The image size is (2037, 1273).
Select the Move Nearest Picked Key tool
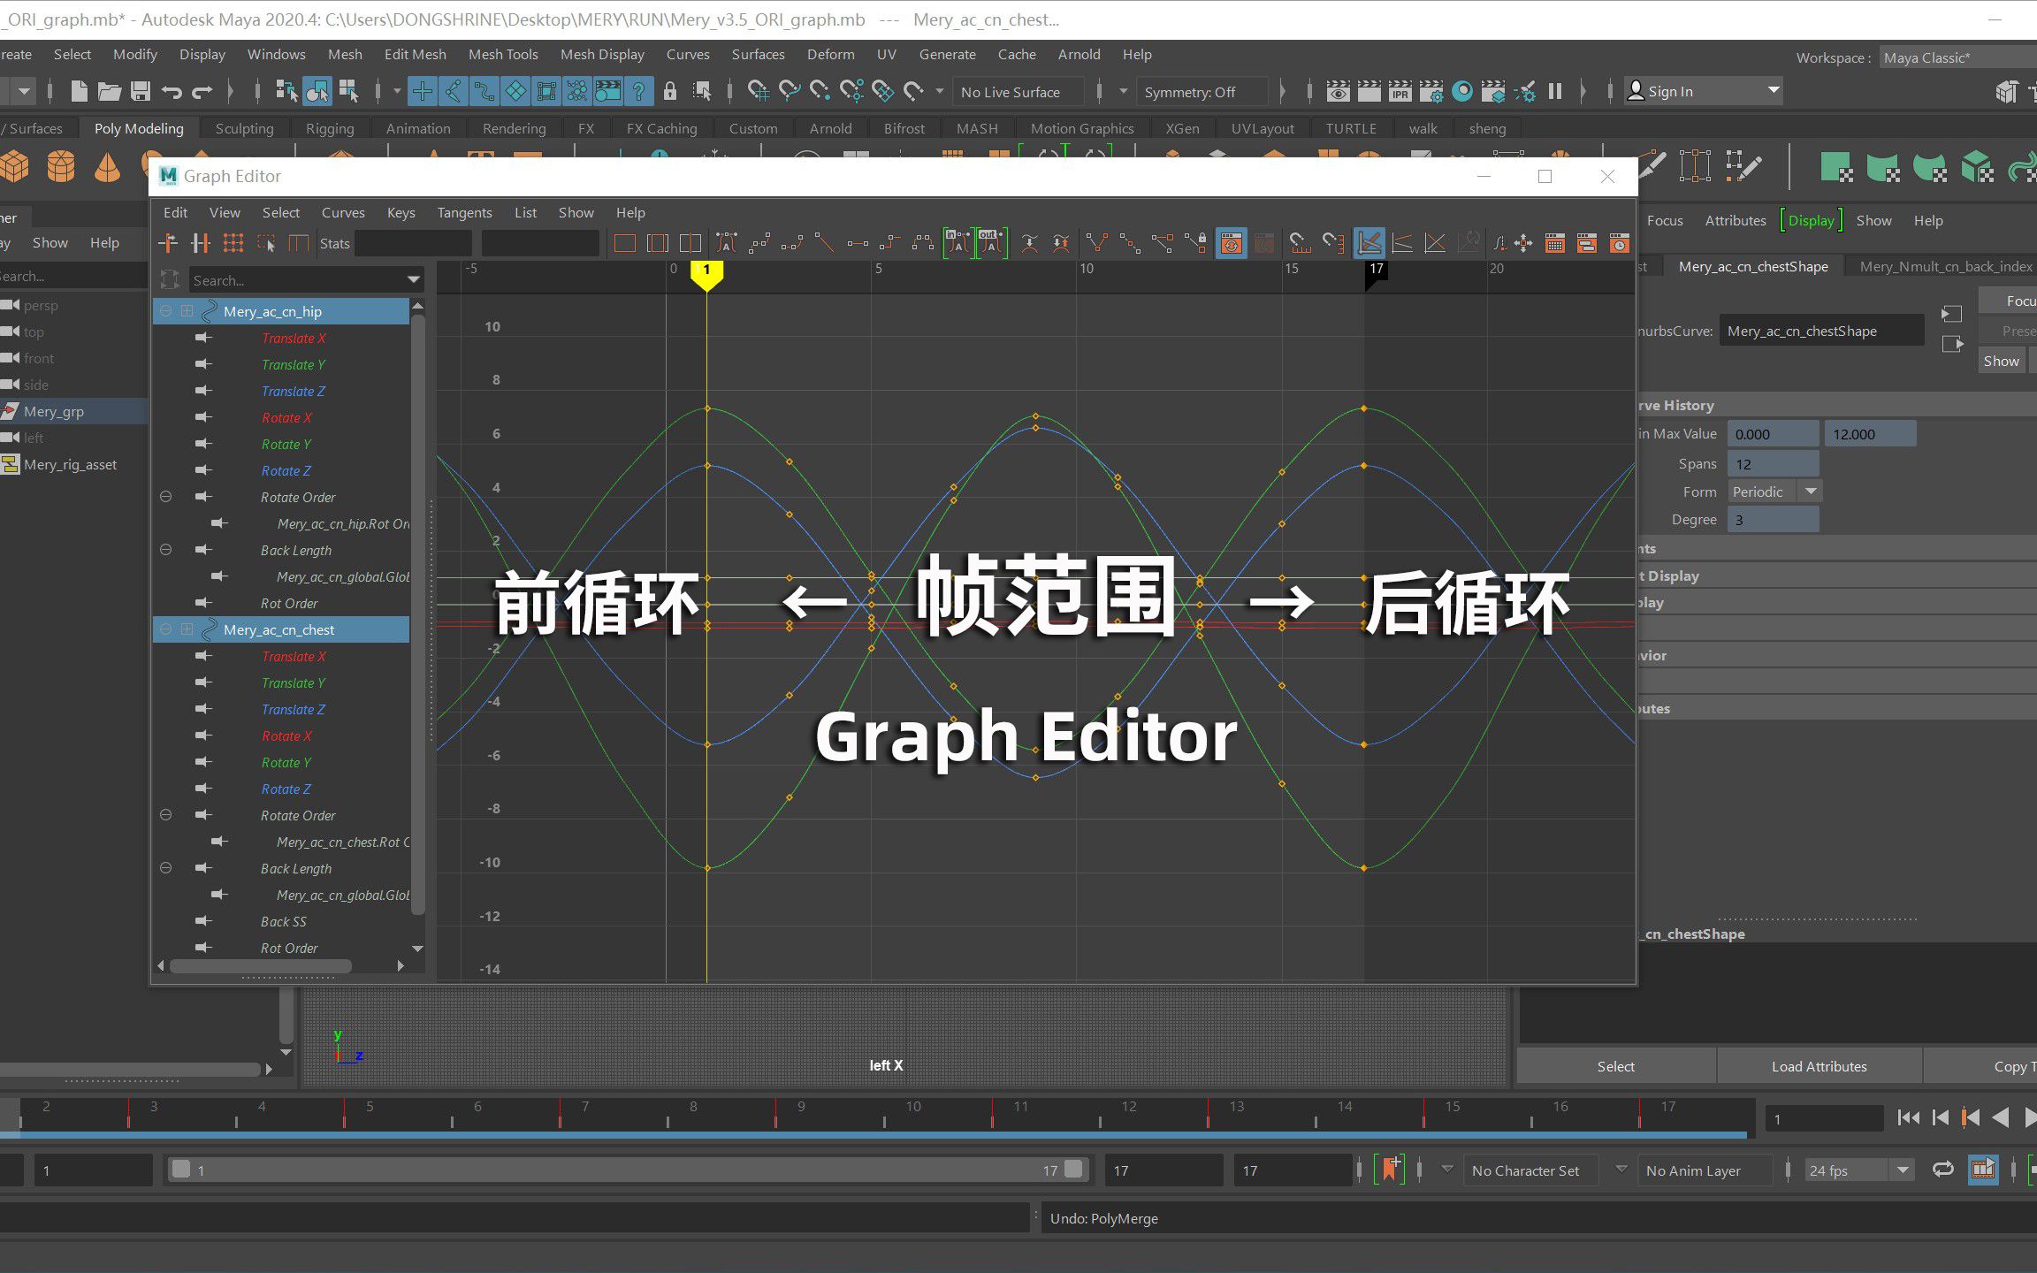tap(168, 243)
